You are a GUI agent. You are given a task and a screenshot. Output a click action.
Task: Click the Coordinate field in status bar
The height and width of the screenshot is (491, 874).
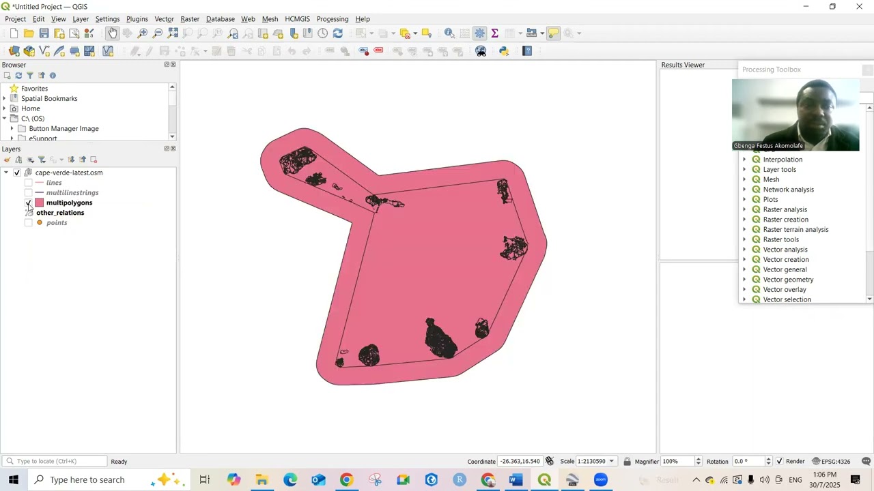click(x=521, y=462)
